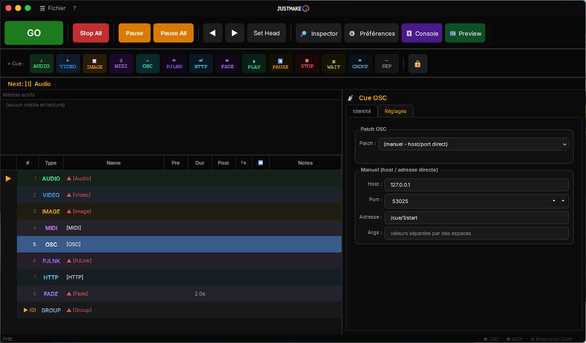Add an HTTP cue from the toolbar
This screenshot has height=343, width=586.
pos(201,64)
